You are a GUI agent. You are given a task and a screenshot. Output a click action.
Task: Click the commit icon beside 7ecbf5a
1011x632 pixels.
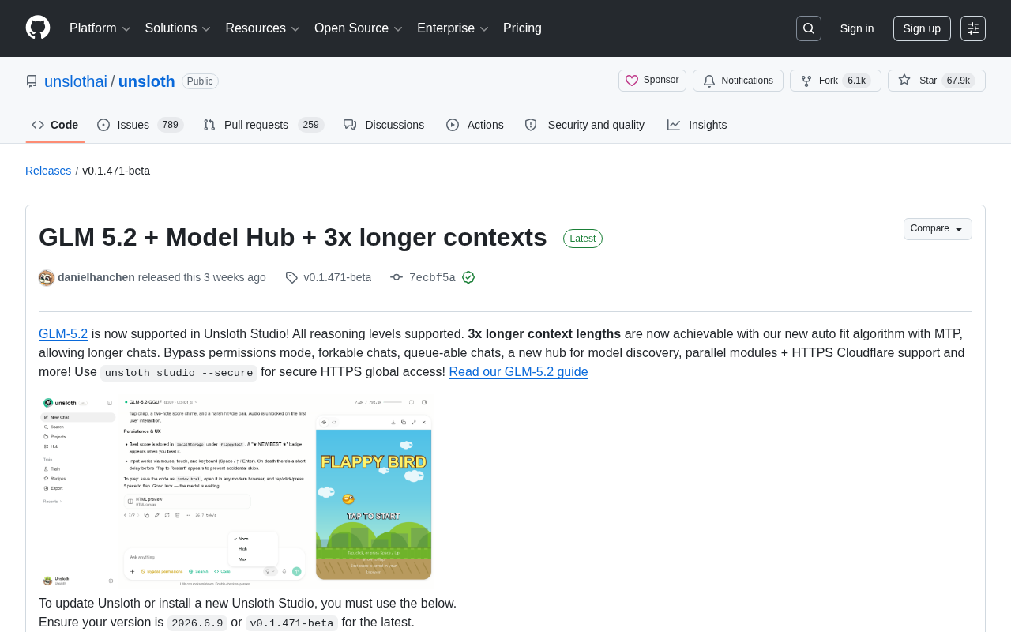pos(397,277)
